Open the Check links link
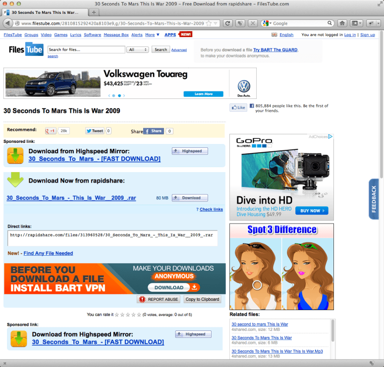Image resolution: width=384 pixels, height=367 pixels. pyautogui.click(x=211, y=210)
